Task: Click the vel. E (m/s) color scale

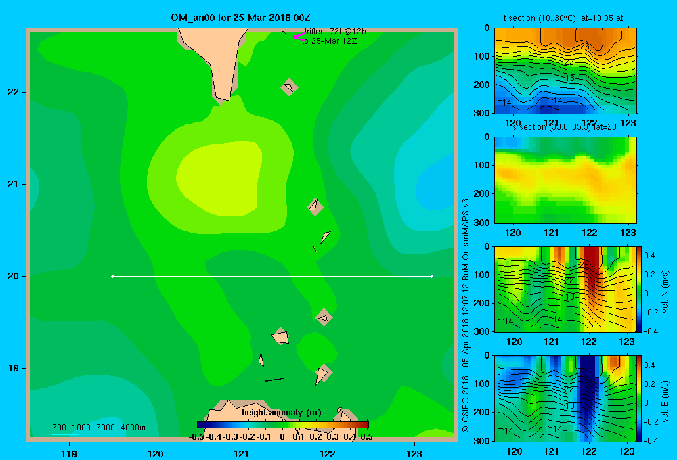Action: tap(639, 398)
